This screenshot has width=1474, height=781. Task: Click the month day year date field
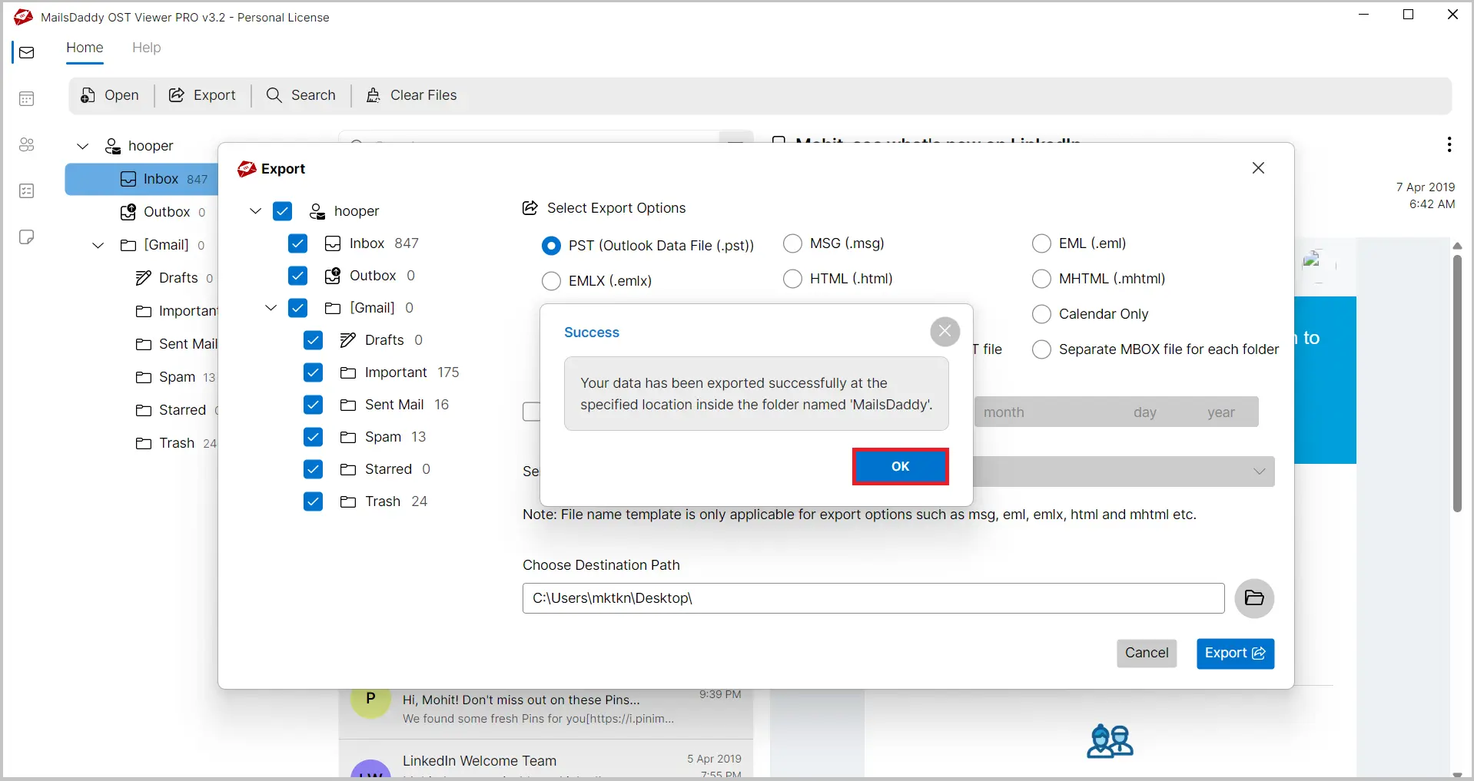[x=1117, y=412]
